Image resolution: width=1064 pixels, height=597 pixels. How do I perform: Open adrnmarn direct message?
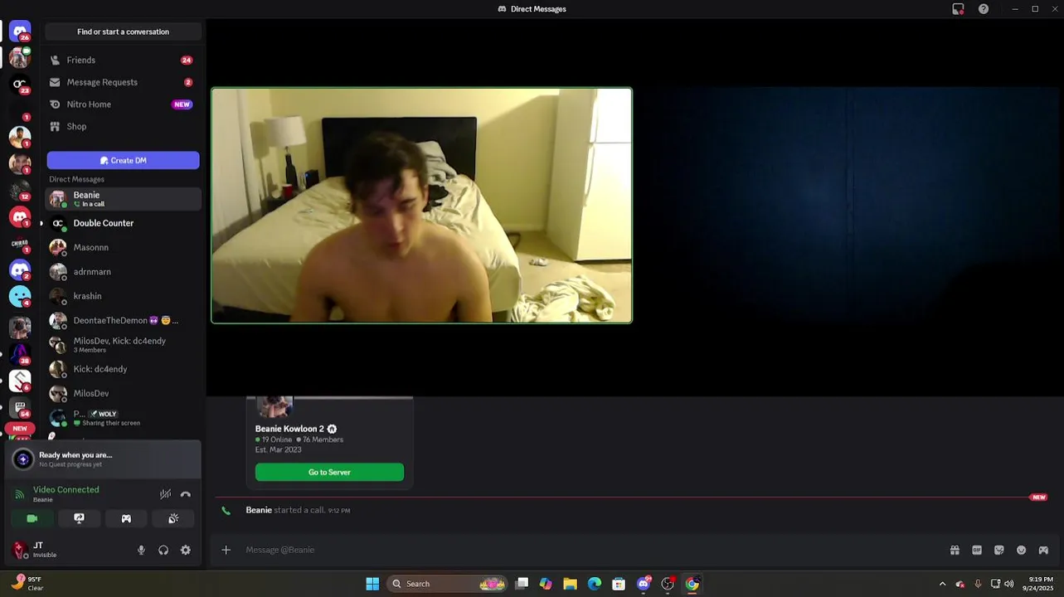[x=123, y=272]
